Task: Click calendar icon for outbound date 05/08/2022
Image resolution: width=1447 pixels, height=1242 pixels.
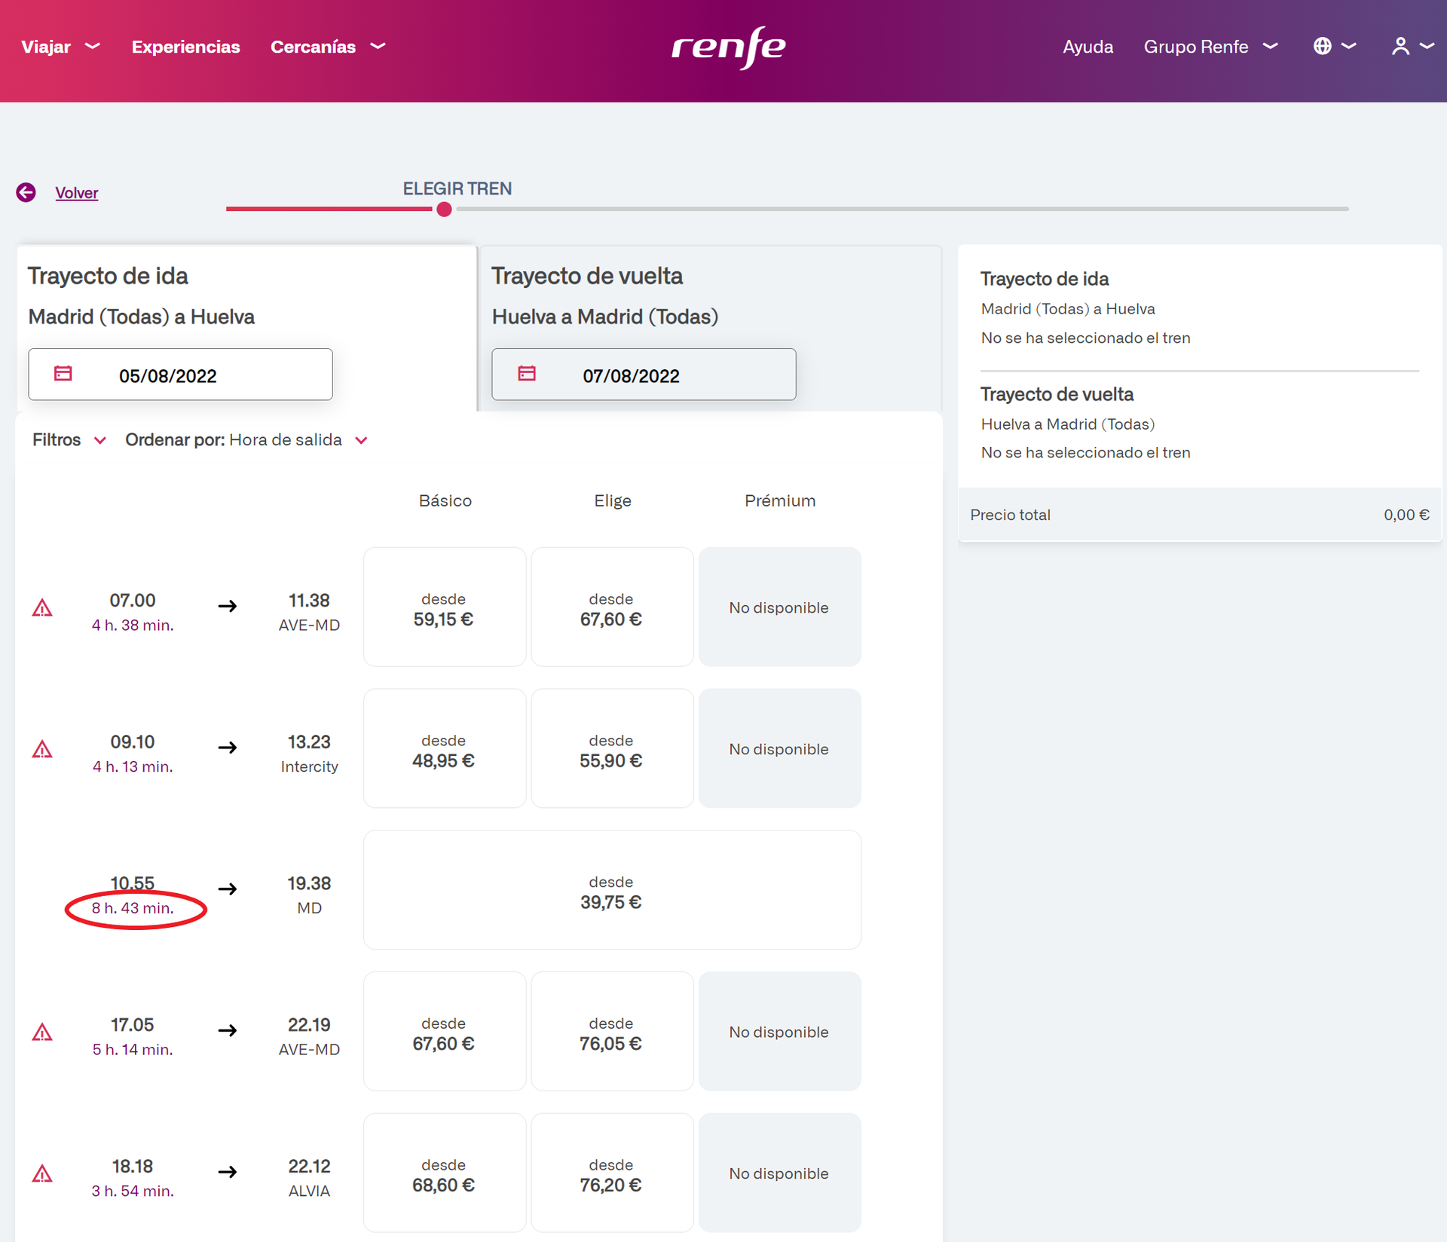Action: point(63,374)
